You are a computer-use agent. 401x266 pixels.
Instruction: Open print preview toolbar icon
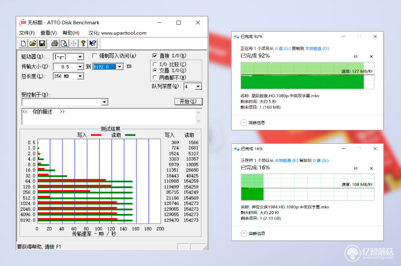[64, 44]
